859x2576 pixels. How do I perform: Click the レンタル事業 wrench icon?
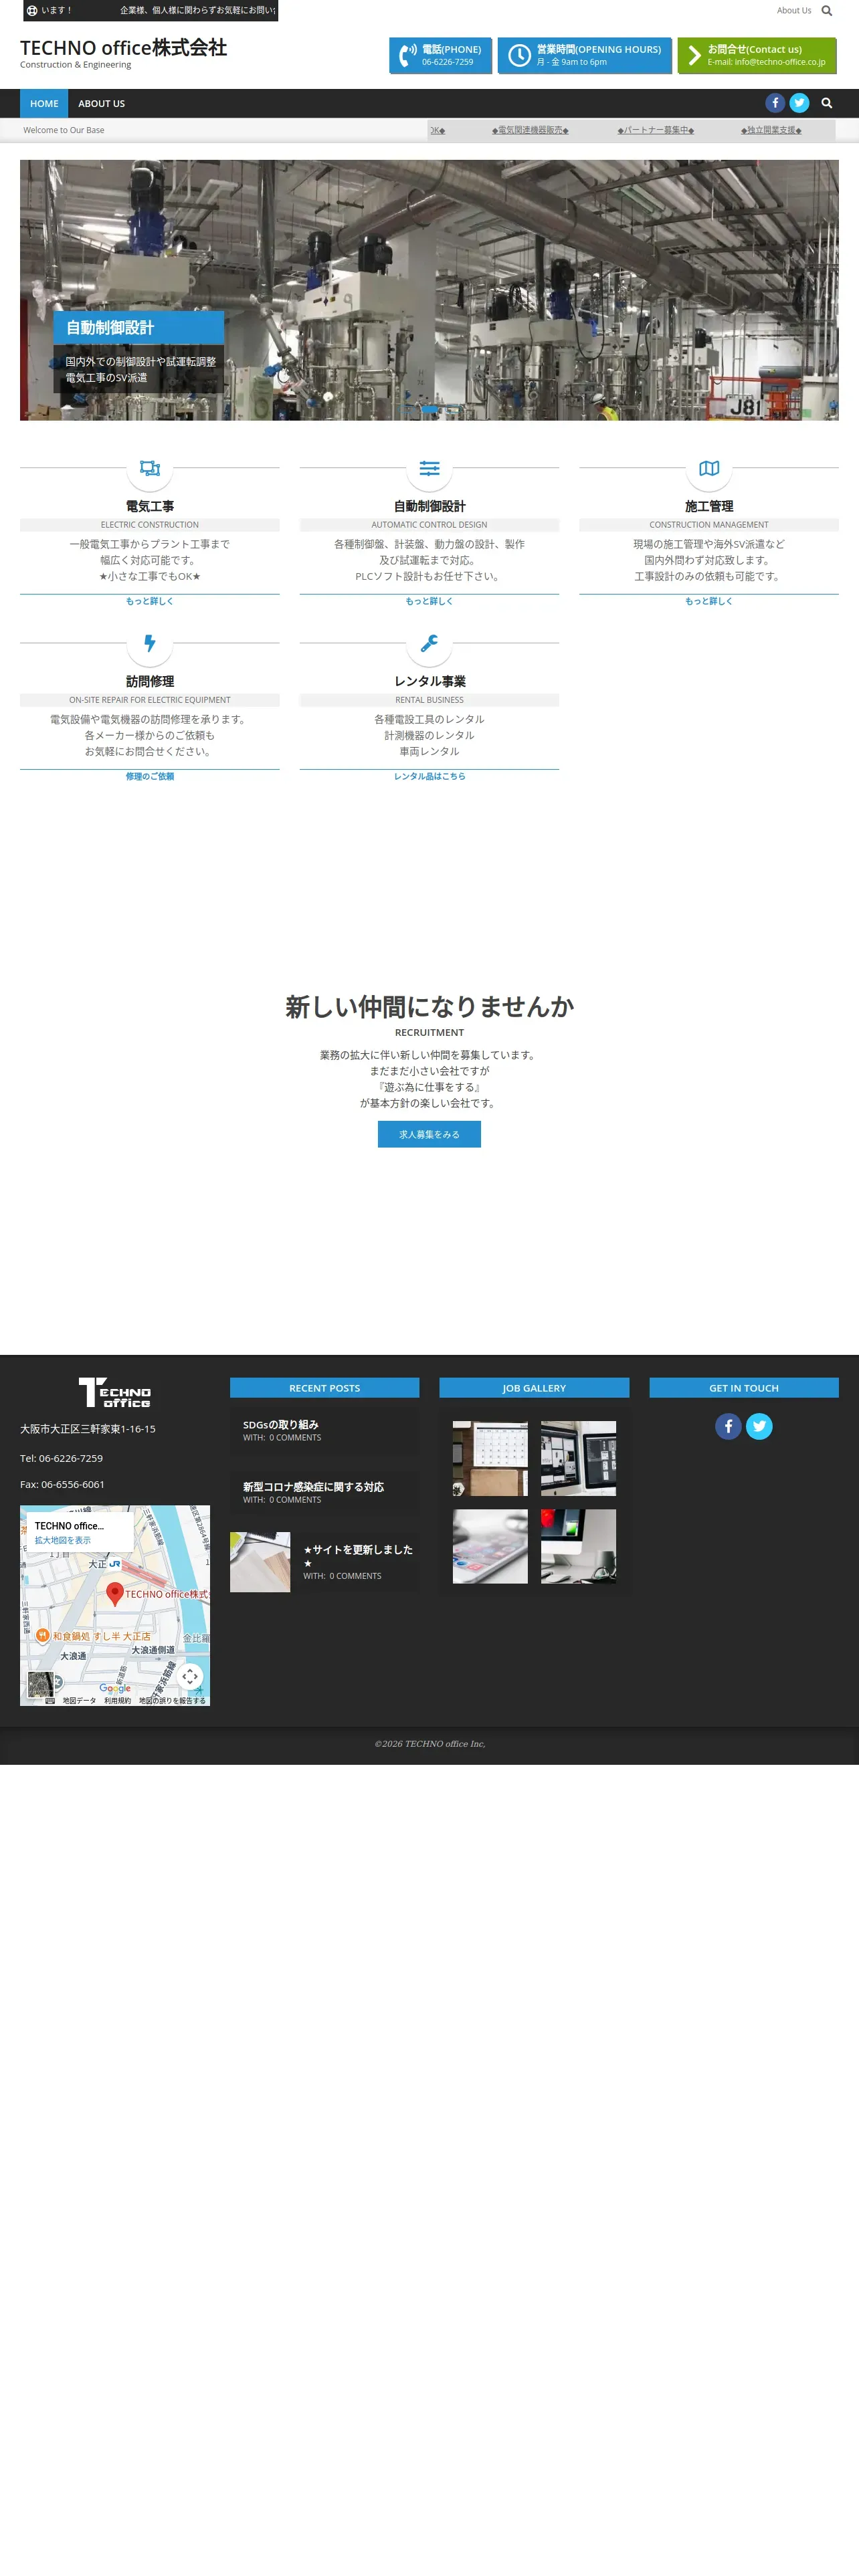pyautogui.click(x=429, y=643)
